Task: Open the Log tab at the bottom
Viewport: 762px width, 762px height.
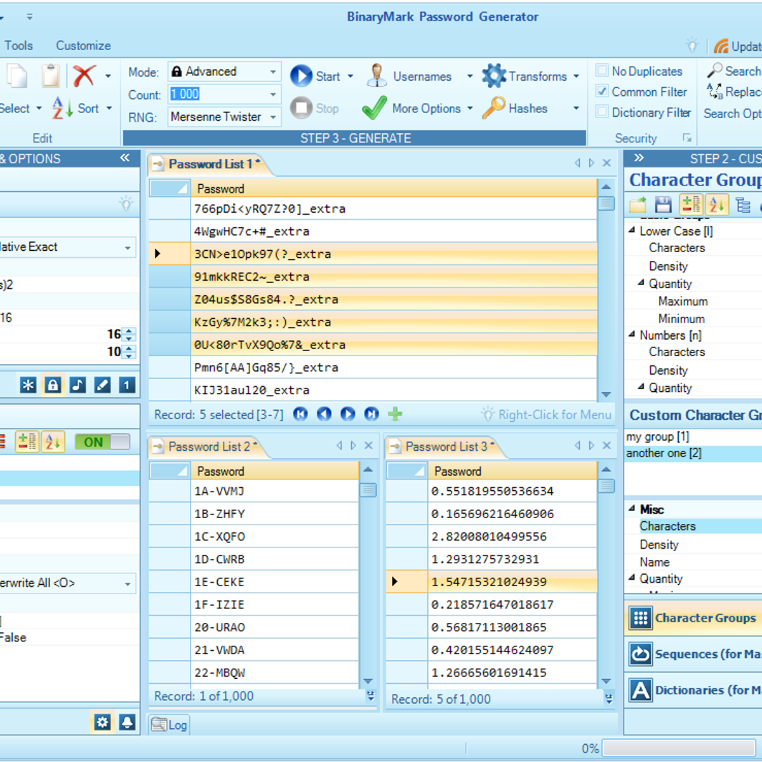Action: (x=170, y=725)
